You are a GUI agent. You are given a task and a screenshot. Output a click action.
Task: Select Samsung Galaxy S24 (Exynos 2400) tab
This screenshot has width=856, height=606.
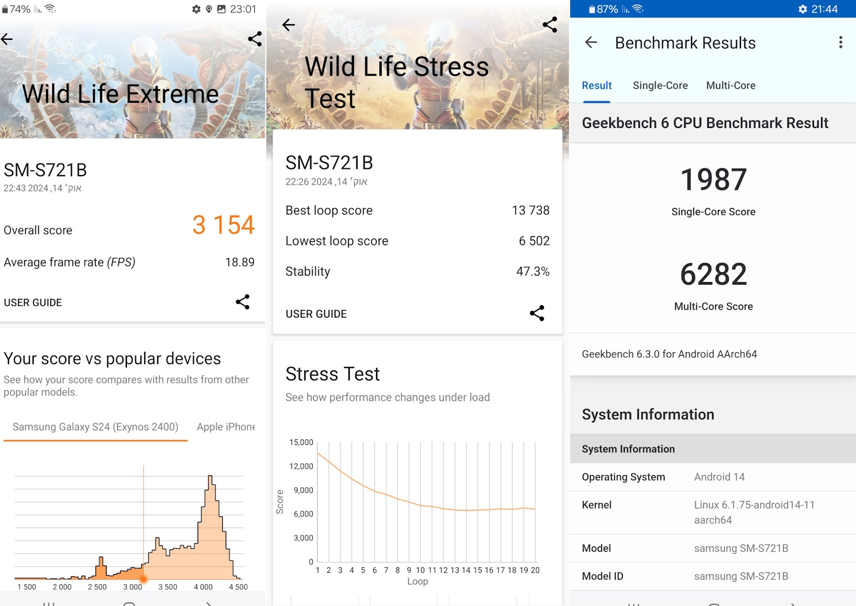pos(95,427)
